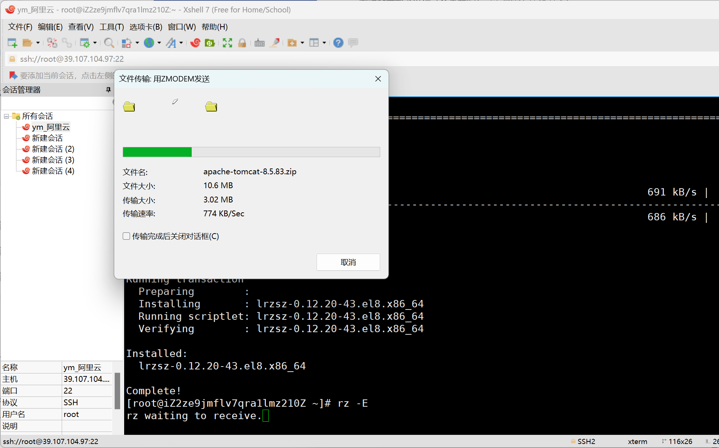Pin the session manager panel
This screenshot has width=719, height=448.
coord(108,90)
